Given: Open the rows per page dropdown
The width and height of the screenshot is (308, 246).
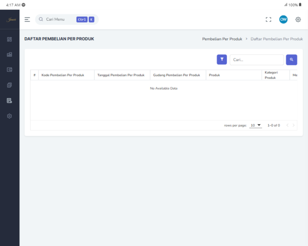Looking at the screenshot, I should (x=256, y=125).
